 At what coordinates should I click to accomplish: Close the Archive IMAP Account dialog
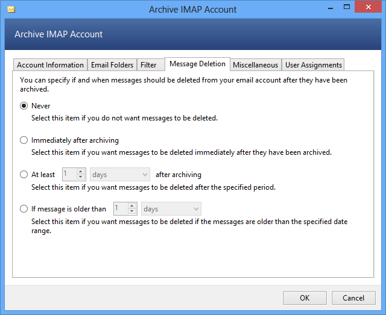tap(371, 8)
